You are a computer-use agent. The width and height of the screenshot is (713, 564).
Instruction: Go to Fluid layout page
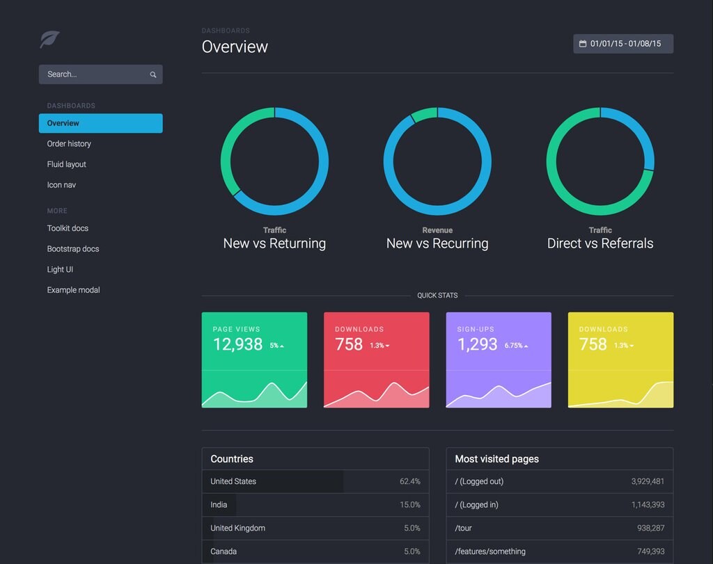click(66, 164)
